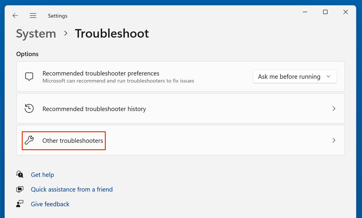Viewport: 362px width, 218px height.
Task: Open the 'Ask me before running' dropdown
Action: click(x=295, y=77)
